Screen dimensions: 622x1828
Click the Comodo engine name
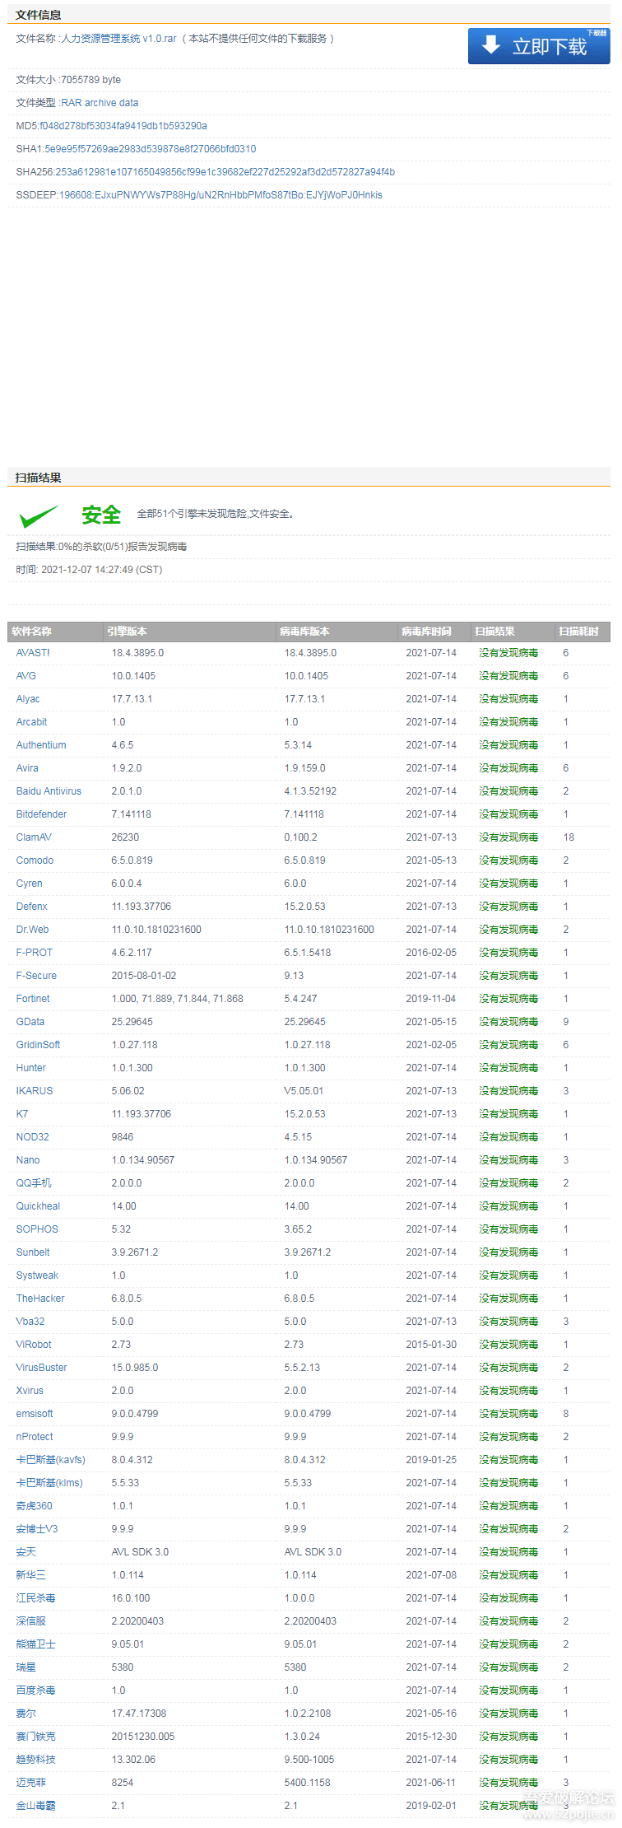[35, 860]
